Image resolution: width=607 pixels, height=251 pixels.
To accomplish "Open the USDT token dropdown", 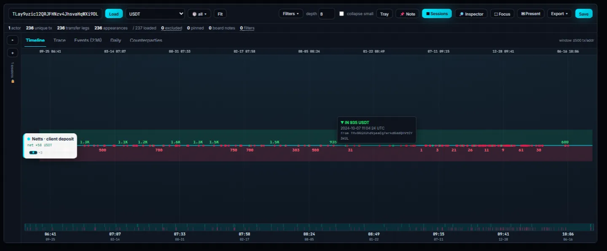I will (155, 14).
